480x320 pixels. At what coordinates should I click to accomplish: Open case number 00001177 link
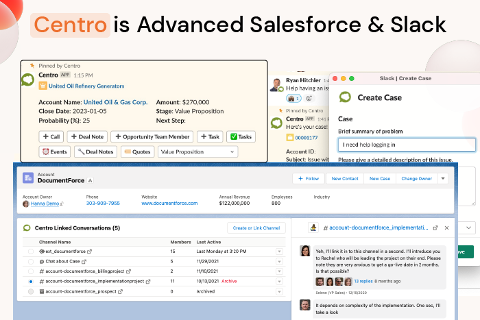coord(306,138)
